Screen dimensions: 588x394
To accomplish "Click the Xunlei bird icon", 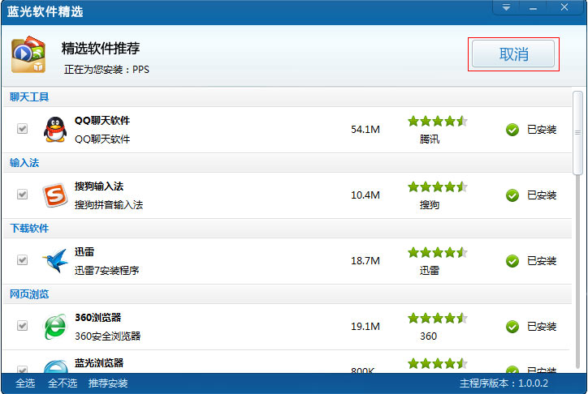I will (55, 260).
